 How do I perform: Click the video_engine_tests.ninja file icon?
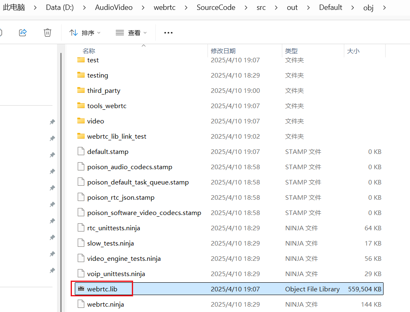tap(81, 258)
